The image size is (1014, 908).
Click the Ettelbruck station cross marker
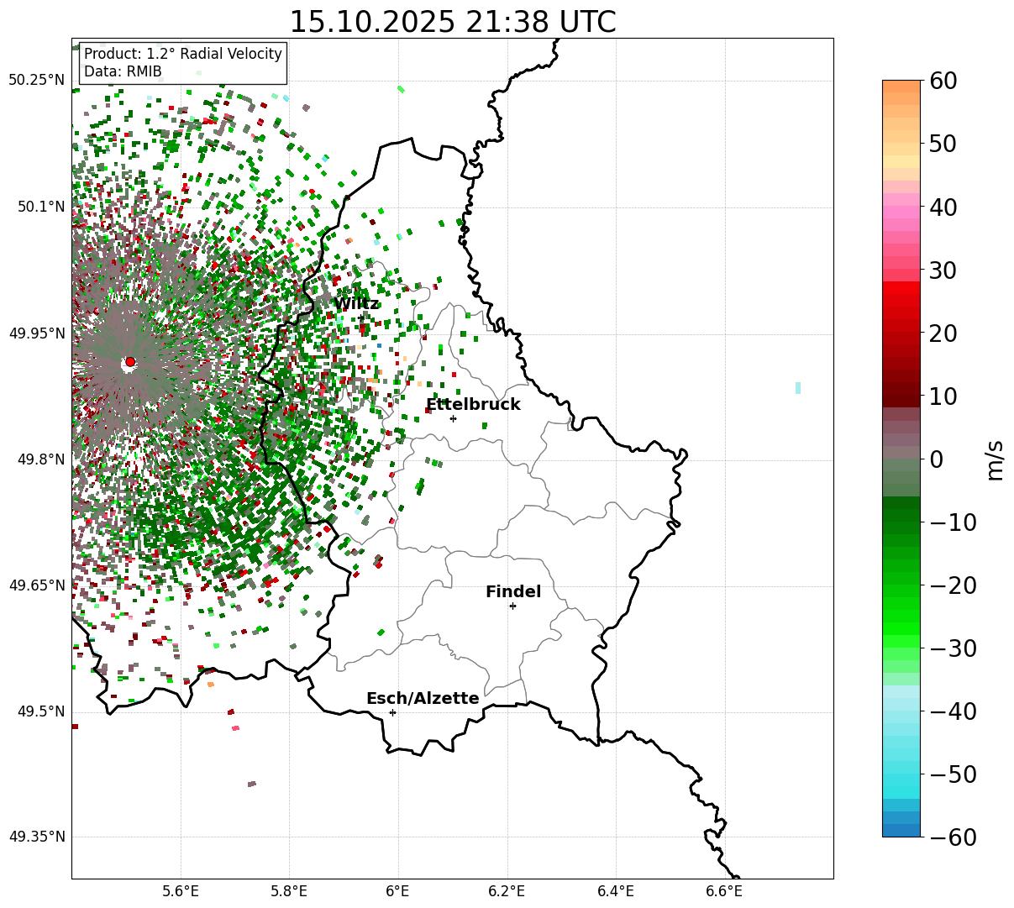click(x=453, y=418)
